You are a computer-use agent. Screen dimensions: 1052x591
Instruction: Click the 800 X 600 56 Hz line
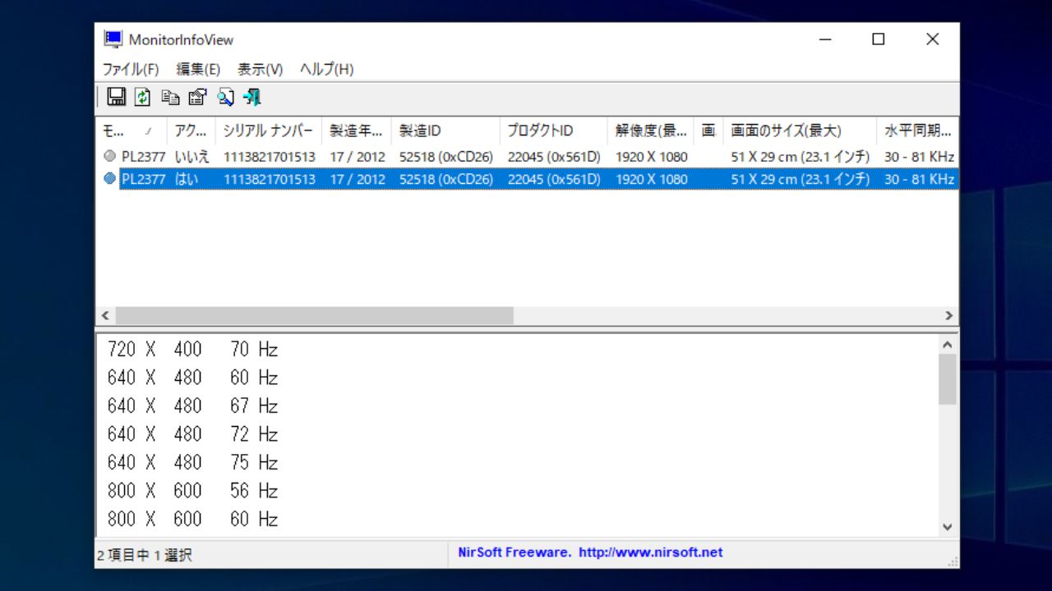(193, 491)
